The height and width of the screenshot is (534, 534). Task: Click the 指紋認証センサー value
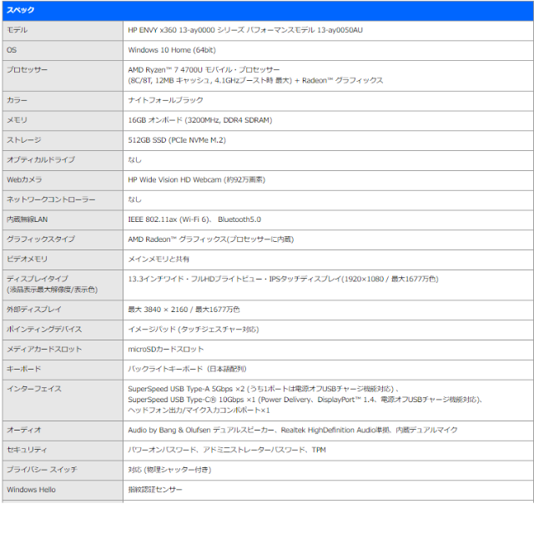pos(155,490)
